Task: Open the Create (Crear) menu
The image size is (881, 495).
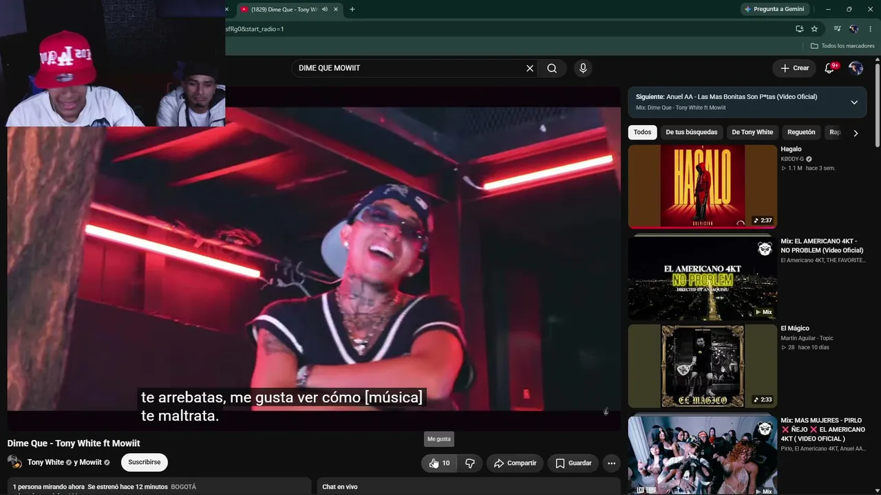Action: tap(794, 68)
